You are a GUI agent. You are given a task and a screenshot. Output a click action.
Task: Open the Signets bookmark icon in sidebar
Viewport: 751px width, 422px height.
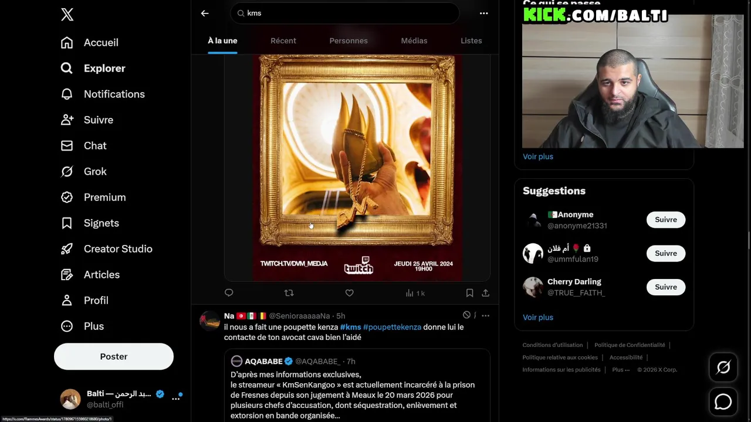coord(67,223)
